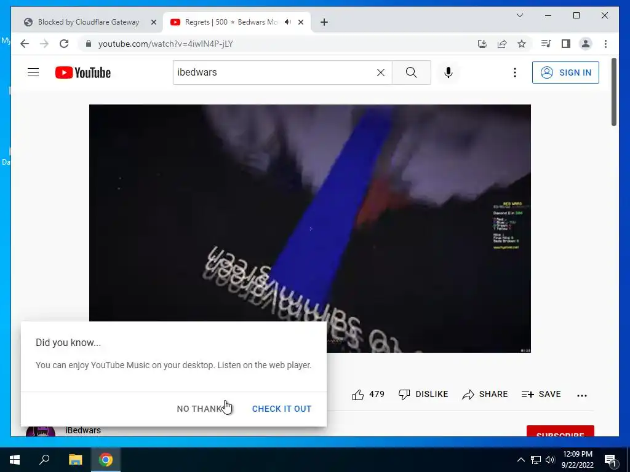The width and height of the screenshot is (630, 472).
Task: Open YouTube settings three-dot menu
Action: click(515, 73)
